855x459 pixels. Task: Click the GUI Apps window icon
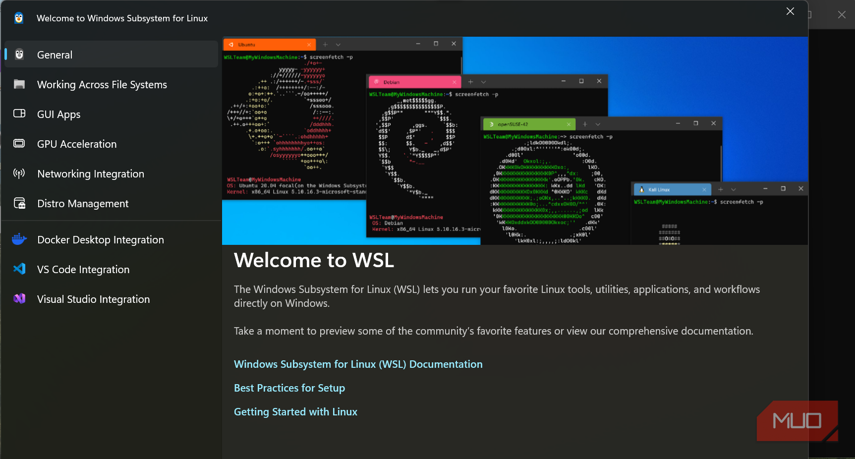click(19, 114)
